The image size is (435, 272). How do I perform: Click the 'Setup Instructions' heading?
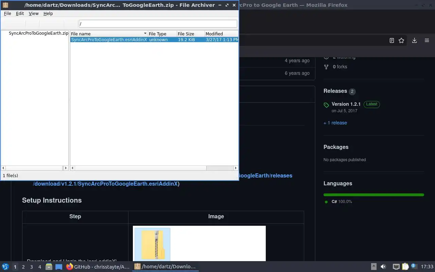click(x=52, y=200)
